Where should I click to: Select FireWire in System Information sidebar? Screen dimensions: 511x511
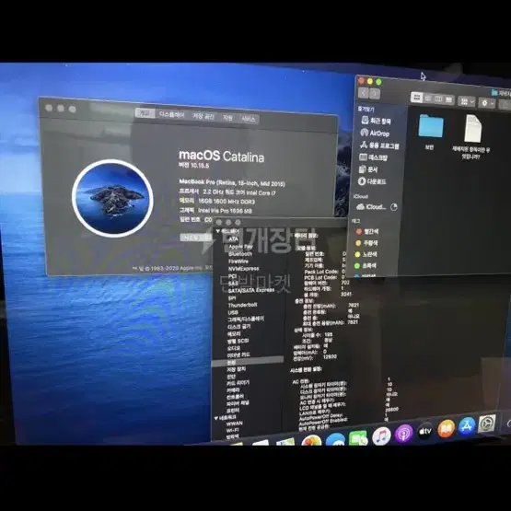238,261
